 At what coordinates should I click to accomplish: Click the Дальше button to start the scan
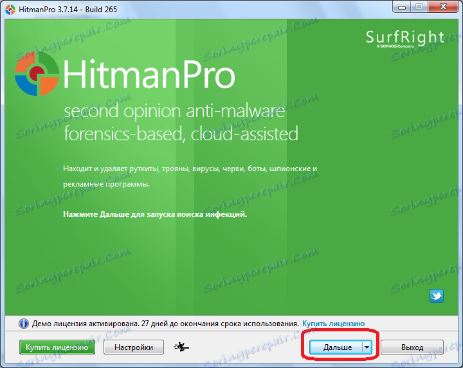[336, 347]
